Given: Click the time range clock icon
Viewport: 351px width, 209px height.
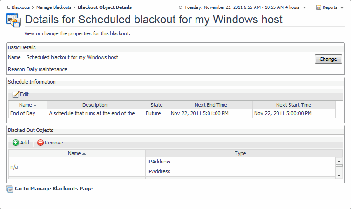Looking at the screenshot, I should pyautogui.click(x=181, y=7).
